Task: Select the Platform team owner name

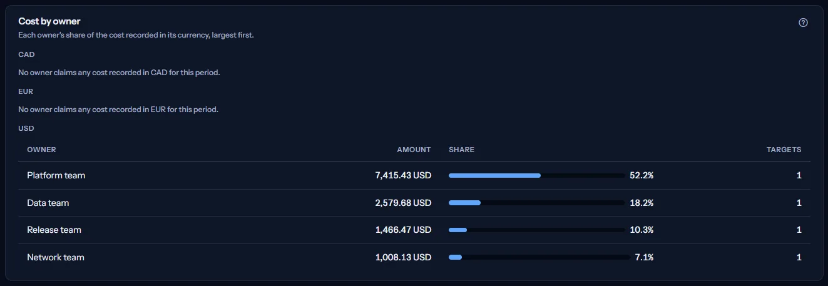Action: pos(56,175)
